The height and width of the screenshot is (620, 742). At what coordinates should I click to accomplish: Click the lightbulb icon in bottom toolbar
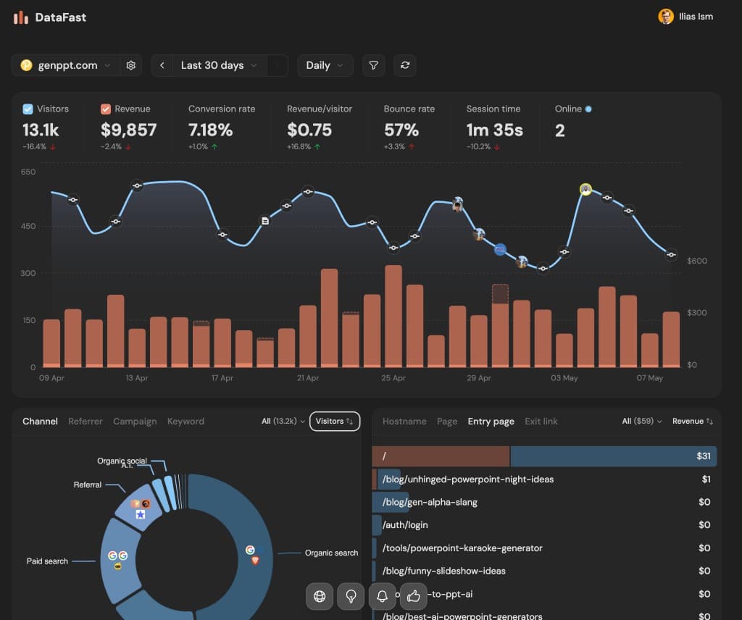(x=351, y=596)
